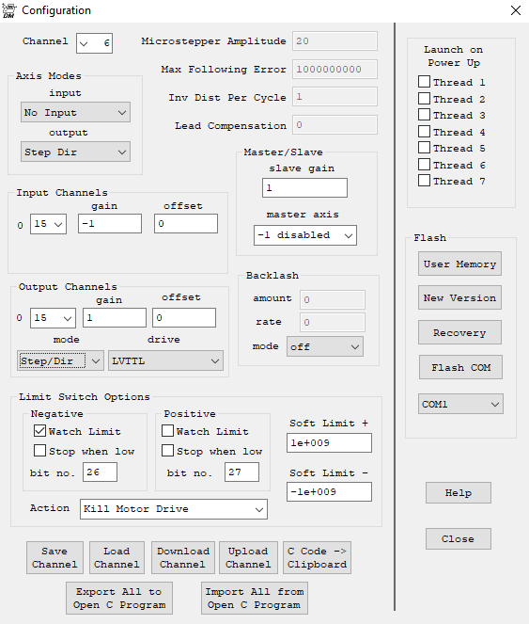The image size is (529, 624).
Task: Open the master axis dropdown
Action: click(305, 235)
